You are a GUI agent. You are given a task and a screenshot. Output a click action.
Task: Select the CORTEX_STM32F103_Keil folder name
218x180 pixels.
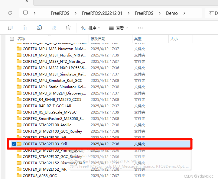[x=45, y=144]
